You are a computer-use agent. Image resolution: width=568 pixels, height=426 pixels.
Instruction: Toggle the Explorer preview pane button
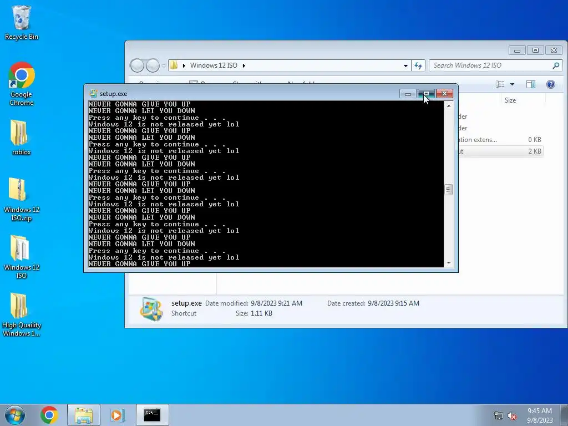531,84
